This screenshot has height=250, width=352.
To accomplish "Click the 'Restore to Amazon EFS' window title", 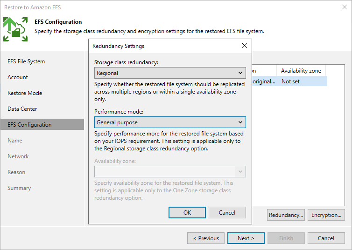I will pos(33,7).
